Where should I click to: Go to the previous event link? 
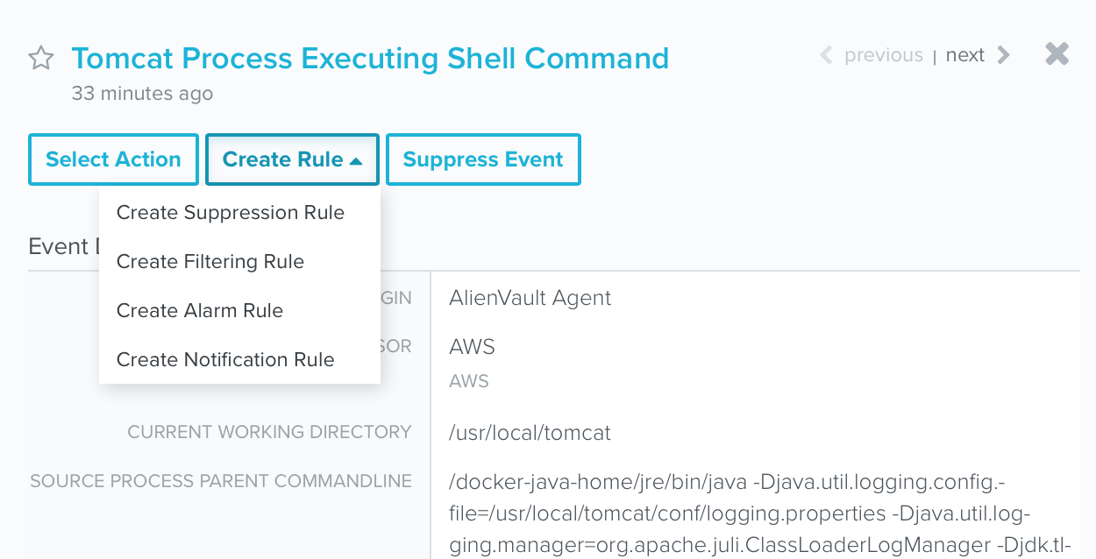click(884, 55)
